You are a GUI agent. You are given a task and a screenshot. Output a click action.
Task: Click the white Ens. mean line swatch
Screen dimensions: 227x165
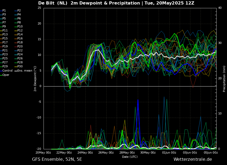point(16,71)
